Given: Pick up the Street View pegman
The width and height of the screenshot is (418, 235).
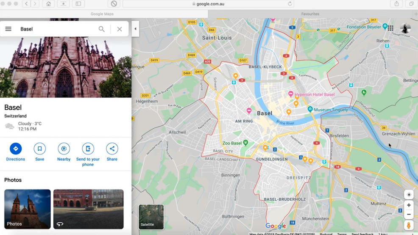Looking at the screenshot, I should (409, 225).
